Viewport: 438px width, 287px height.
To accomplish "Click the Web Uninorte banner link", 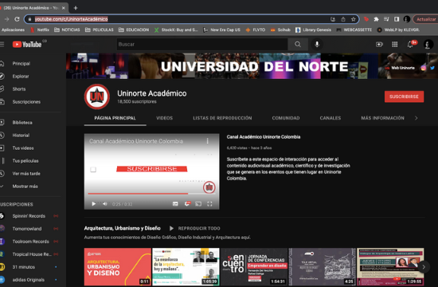I will (400, 68).
